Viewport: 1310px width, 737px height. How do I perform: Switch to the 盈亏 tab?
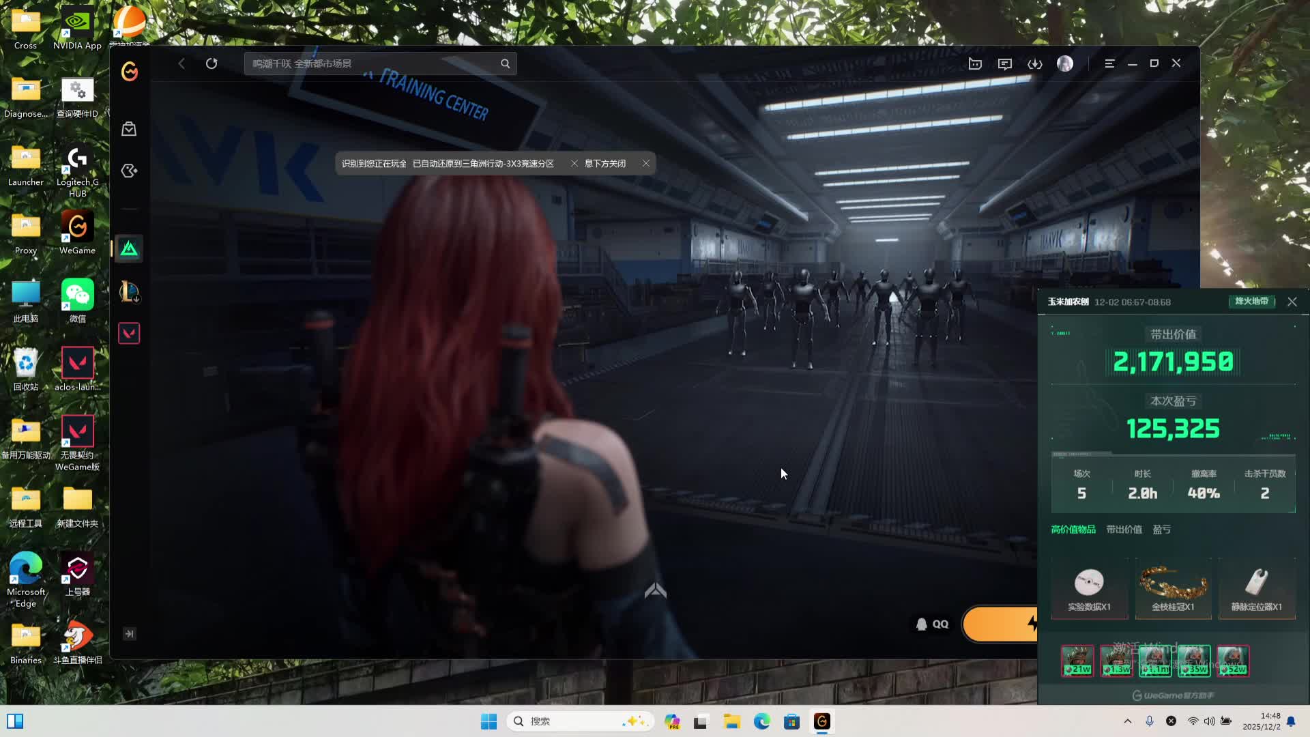point(1161,530)
